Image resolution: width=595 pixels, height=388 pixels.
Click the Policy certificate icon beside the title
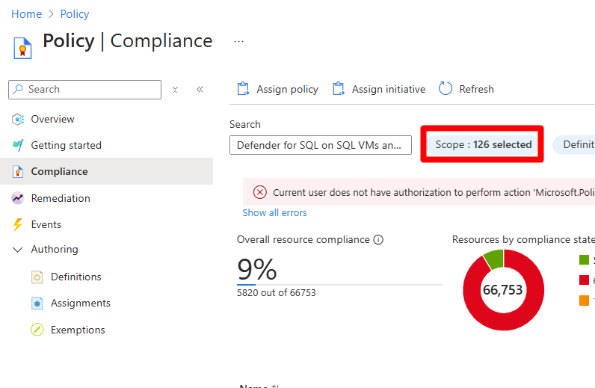(22, 48)
